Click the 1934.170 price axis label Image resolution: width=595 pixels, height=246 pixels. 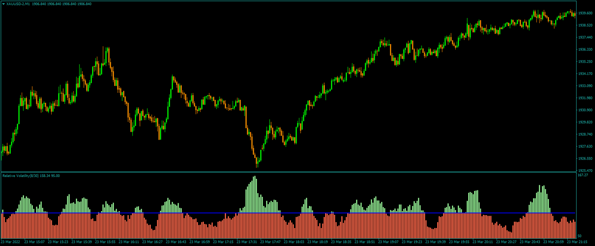tap(585, 74)
